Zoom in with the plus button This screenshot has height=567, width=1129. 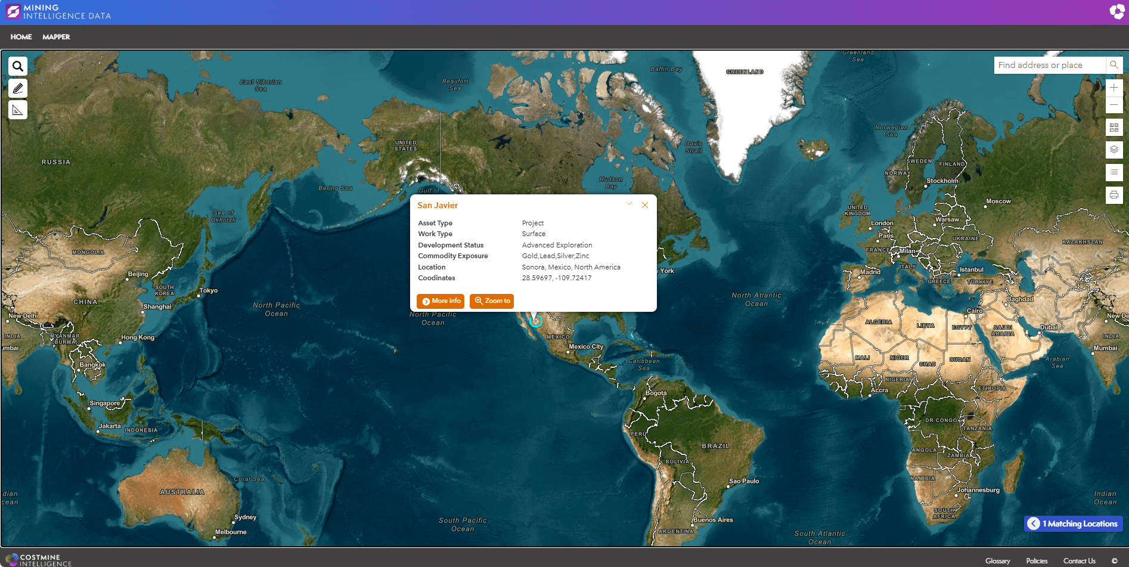[1114, 88]
